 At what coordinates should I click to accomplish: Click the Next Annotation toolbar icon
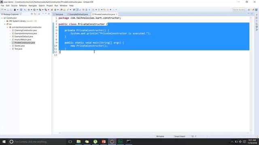coord(93,10)
